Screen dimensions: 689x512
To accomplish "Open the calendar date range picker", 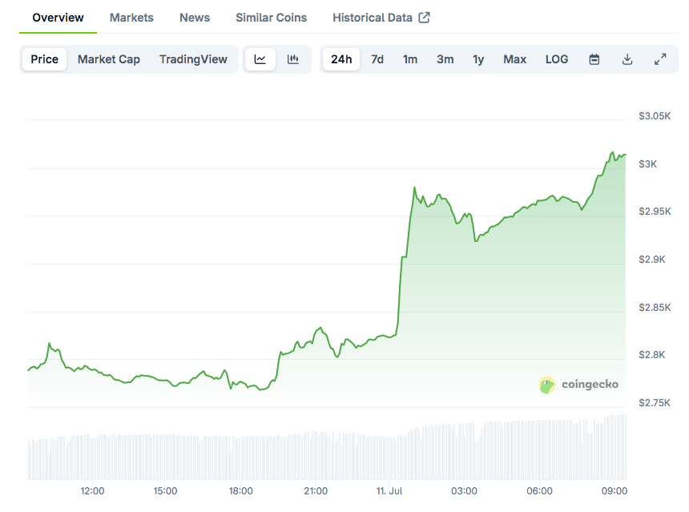I will click(x=594, y=59).
